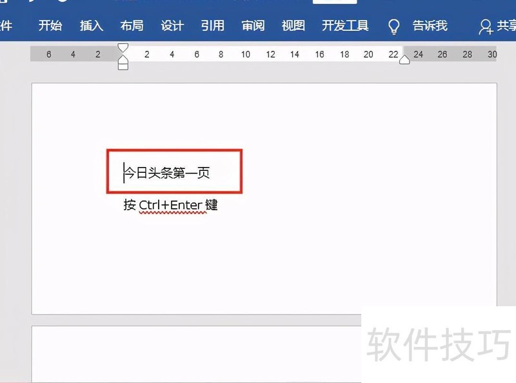Go to the 引用 tab

213,26
